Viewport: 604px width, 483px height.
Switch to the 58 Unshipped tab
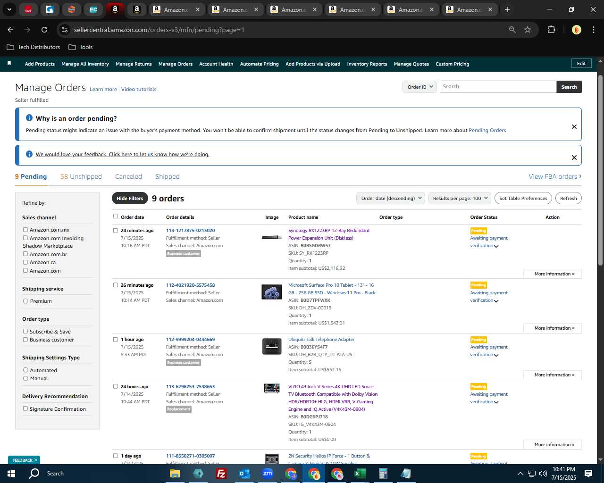81,176
